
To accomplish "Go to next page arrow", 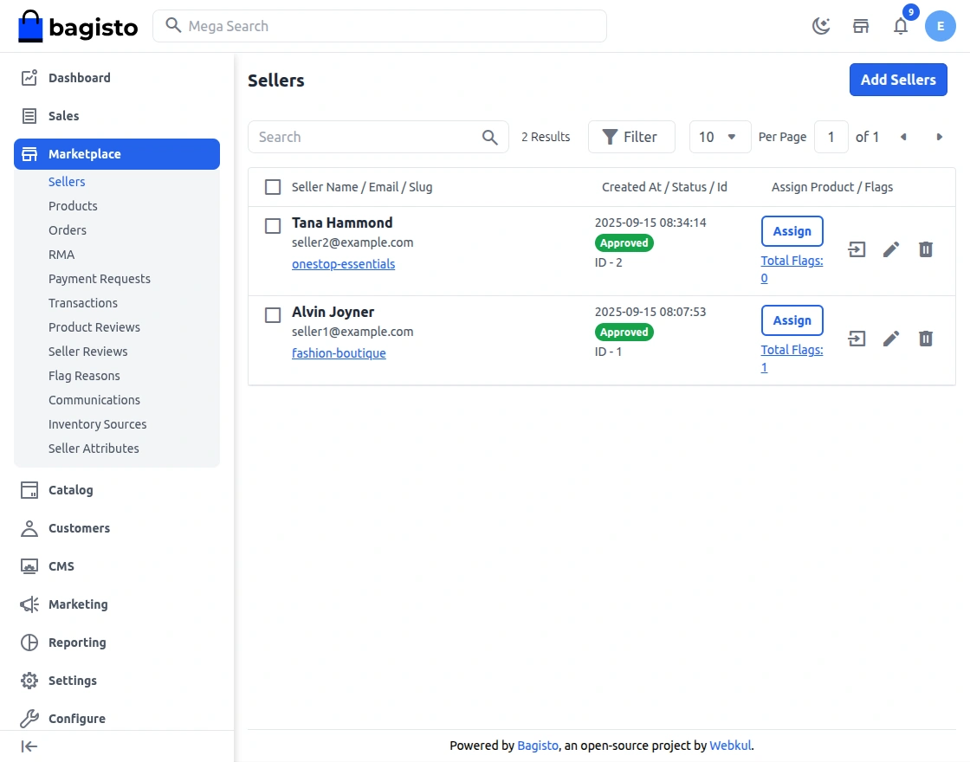I will pyautogui.click(x=939, y=137).
